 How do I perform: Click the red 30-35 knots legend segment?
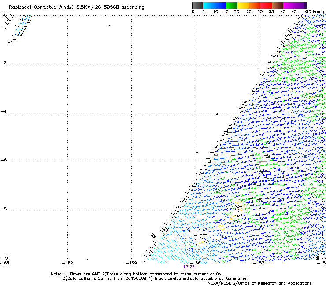pyautogui.click(x=266, y=5)
